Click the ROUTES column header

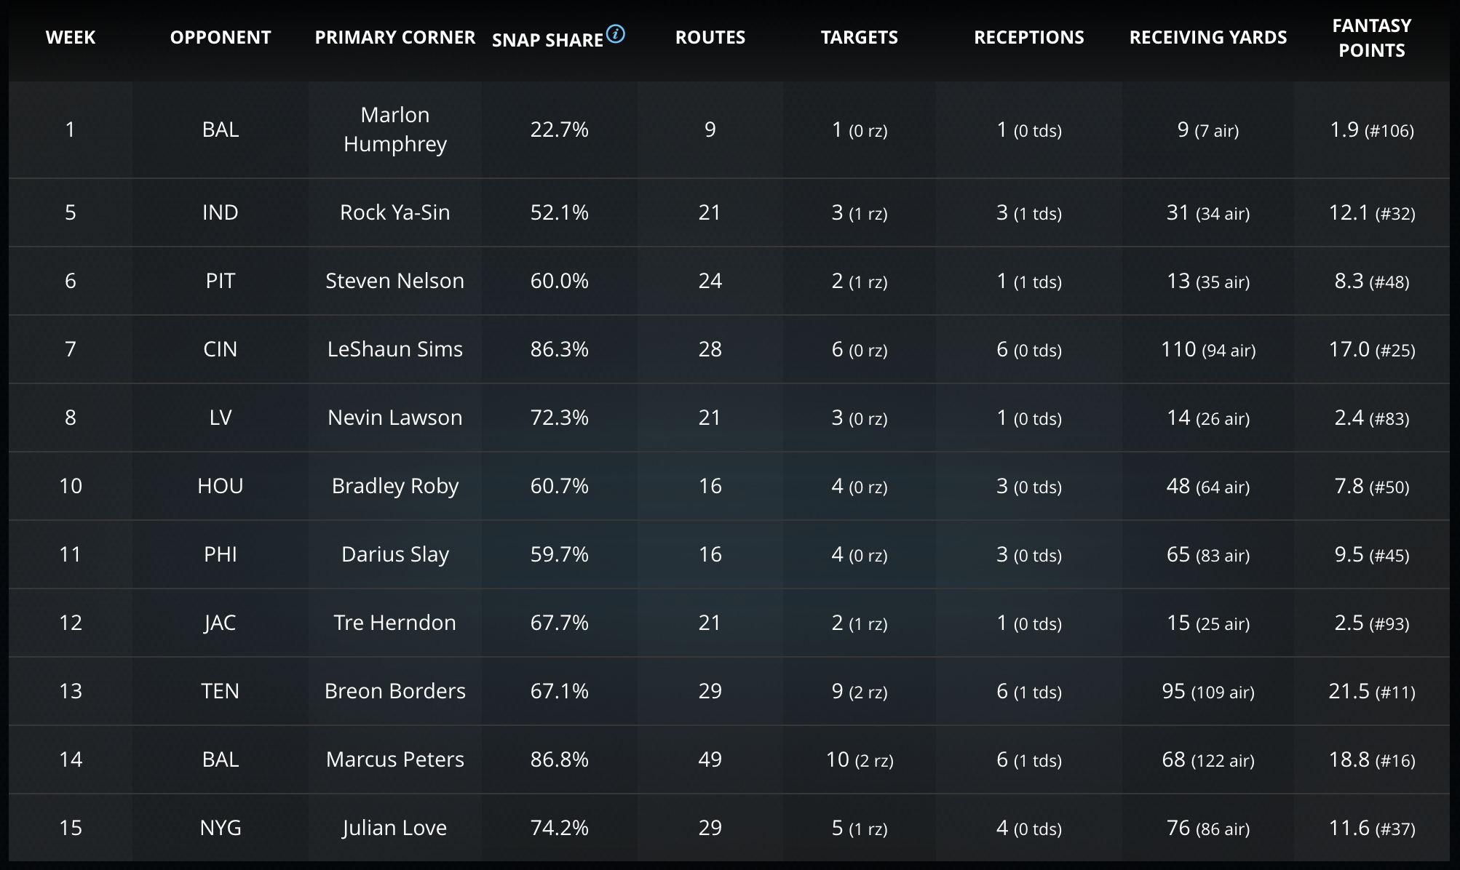click(710, 37)
